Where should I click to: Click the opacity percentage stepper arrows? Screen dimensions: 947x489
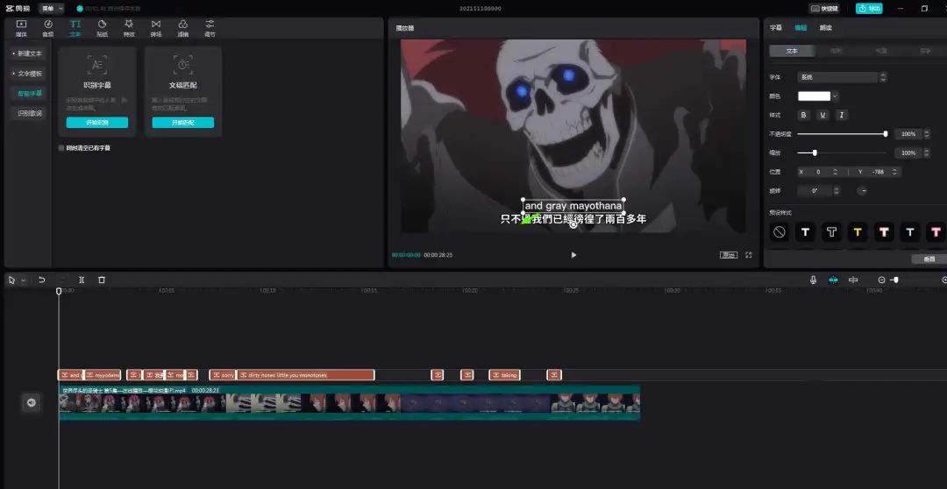(x=928, y=134)
